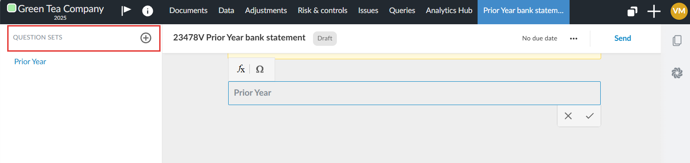Open the VM user avatar menu
This screenshot has width=690, height=163.
tap(679, 12)
